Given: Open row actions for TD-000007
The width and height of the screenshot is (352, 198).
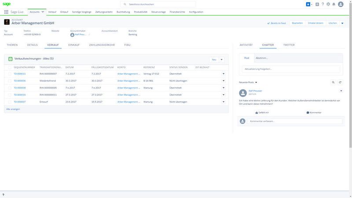Looking at the screenshot, I should tap(224, 102).
